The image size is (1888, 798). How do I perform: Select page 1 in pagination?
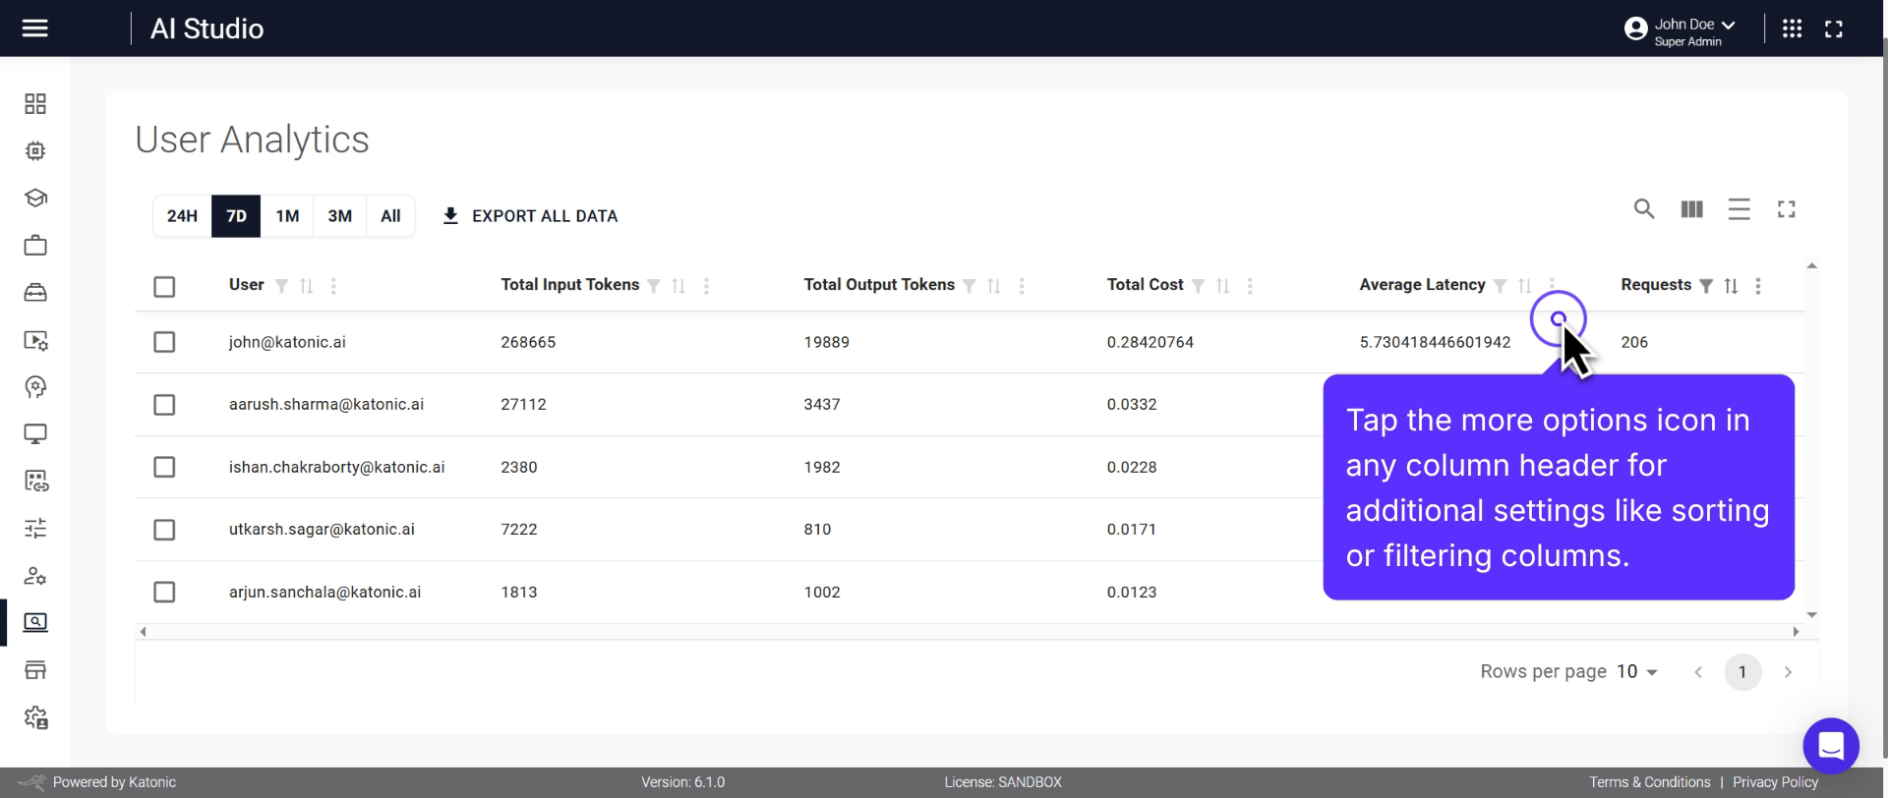click(1742, 672)
